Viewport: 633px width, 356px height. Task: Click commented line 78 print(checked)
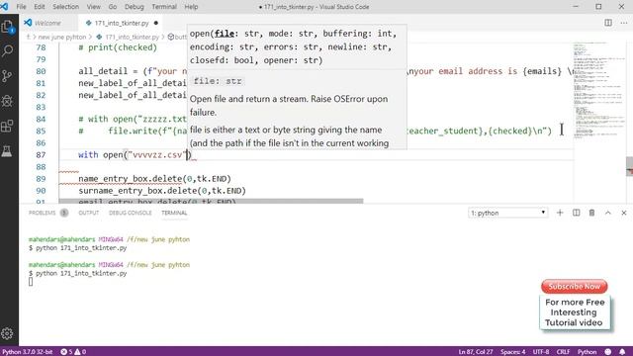118,47
